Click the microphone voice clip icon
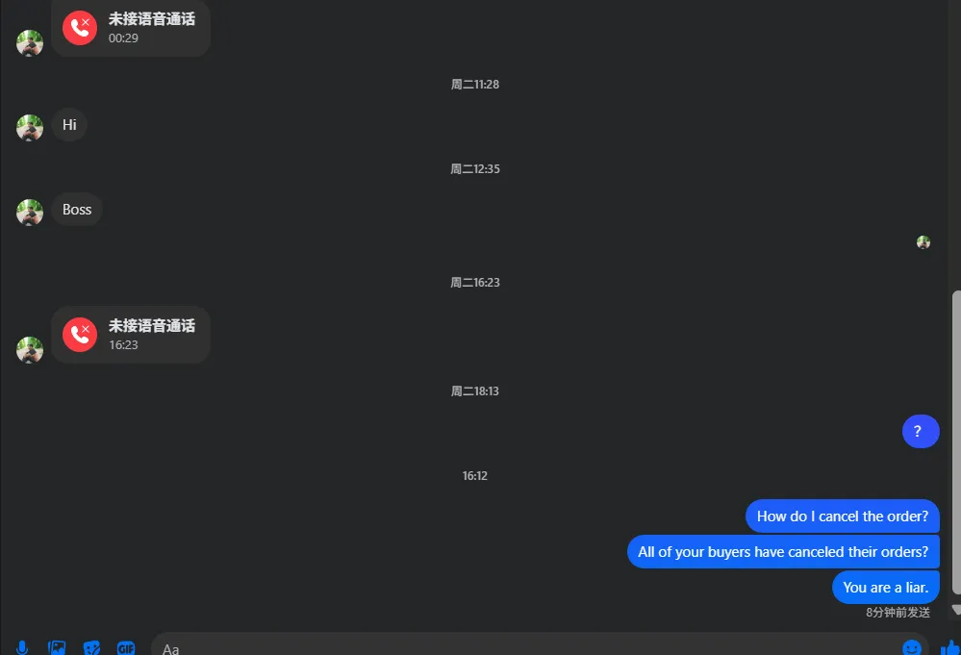The width and height of the screenshot is (961, 655). [22, 647]
